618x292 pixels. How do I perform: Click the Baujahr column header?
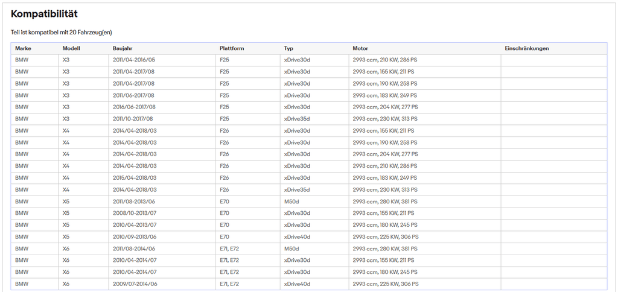tap(123, 48)
